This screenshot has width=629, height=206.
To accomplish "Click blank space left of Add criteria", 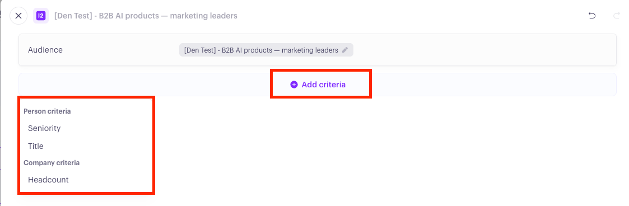I will (x=145, y=85).
